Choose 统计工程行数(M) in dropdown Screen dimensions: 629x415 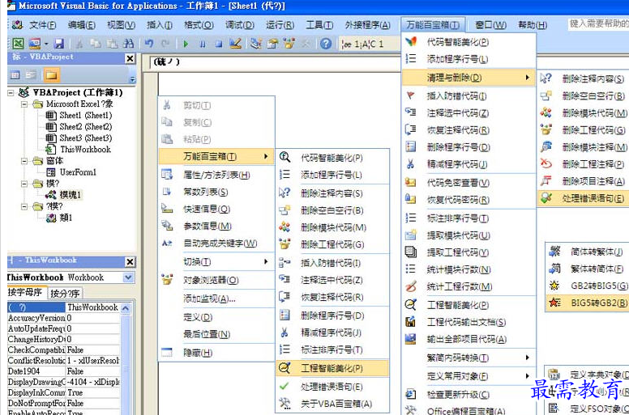click(469, 286)
